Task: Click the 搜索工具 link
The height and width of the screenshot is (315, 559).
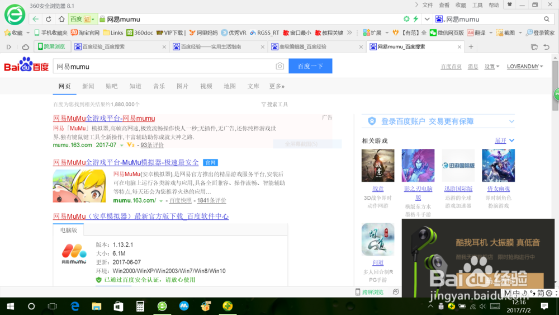Action: (274, 105)
